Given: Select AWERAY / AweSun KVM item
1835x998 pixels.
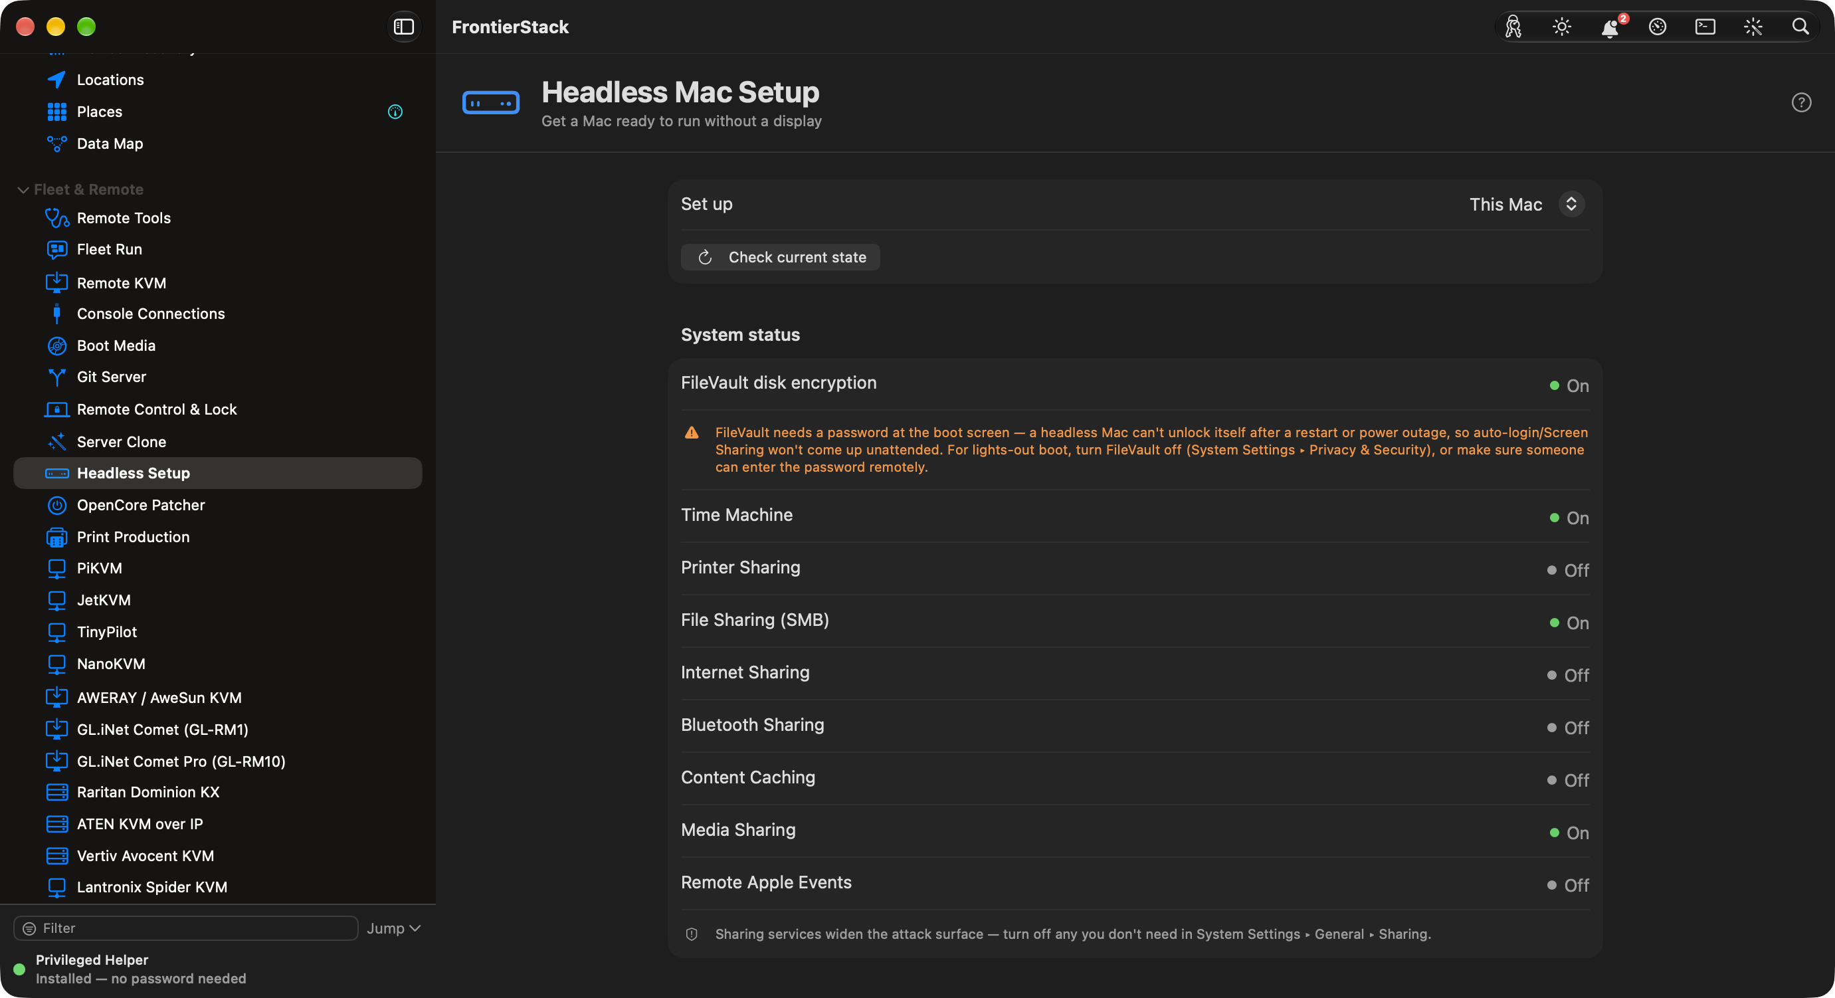Looking at the screenshot, I should point(218,698).
